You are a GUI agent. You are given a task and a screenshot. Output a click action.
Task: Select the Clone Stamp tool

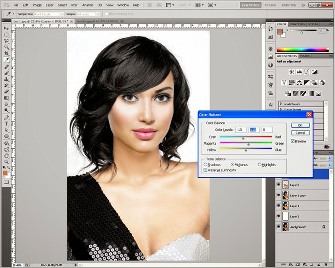point(6,79)
